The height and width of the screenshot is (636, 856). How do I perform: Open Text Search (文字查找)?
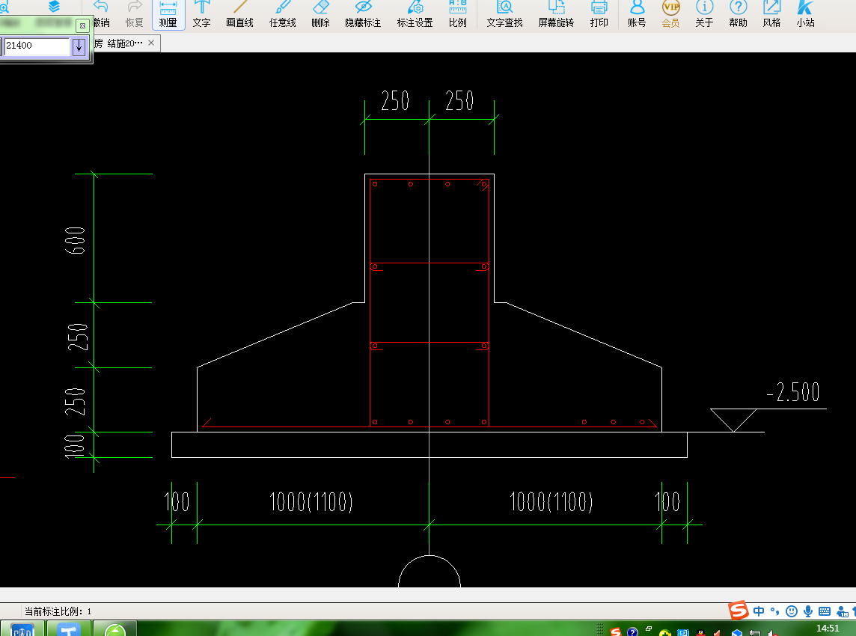coord(504,14)
